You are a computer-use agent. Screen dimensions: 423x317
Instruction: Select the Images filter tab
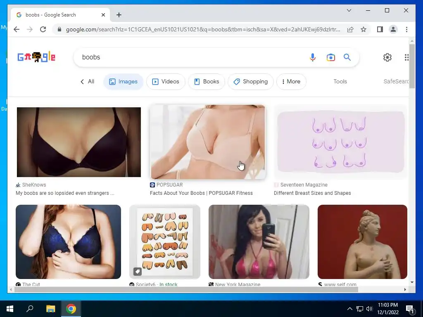click(x=123, y=81)
